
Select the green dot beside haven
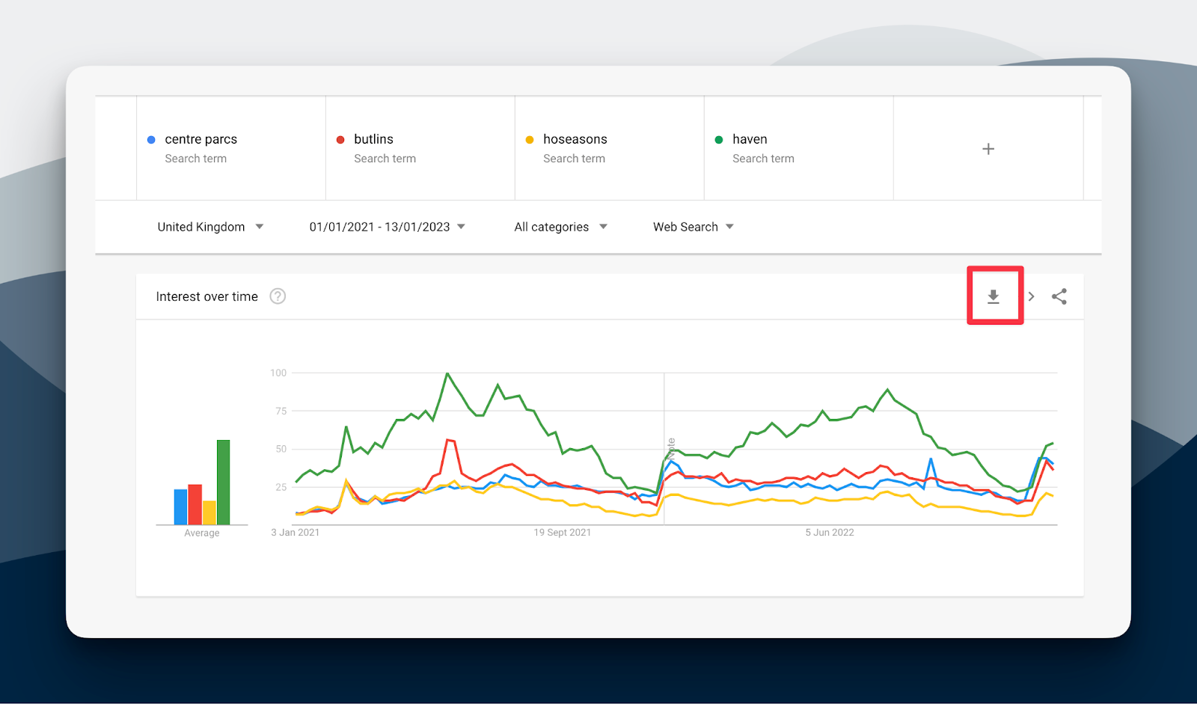click(x=719, y=140)
